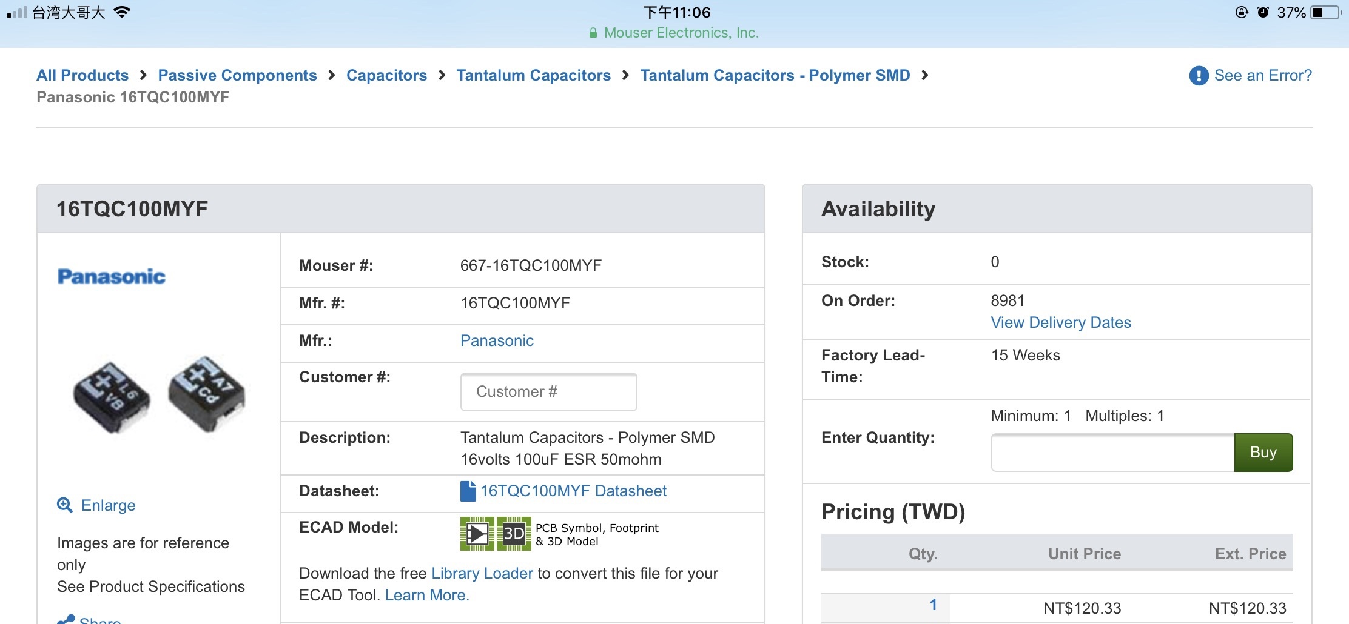Click the Unit Price column header

click(1085, 554)
